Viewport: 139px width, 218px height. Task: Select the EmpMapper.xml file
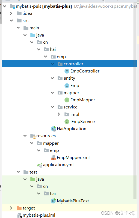[x=73, y=158]
